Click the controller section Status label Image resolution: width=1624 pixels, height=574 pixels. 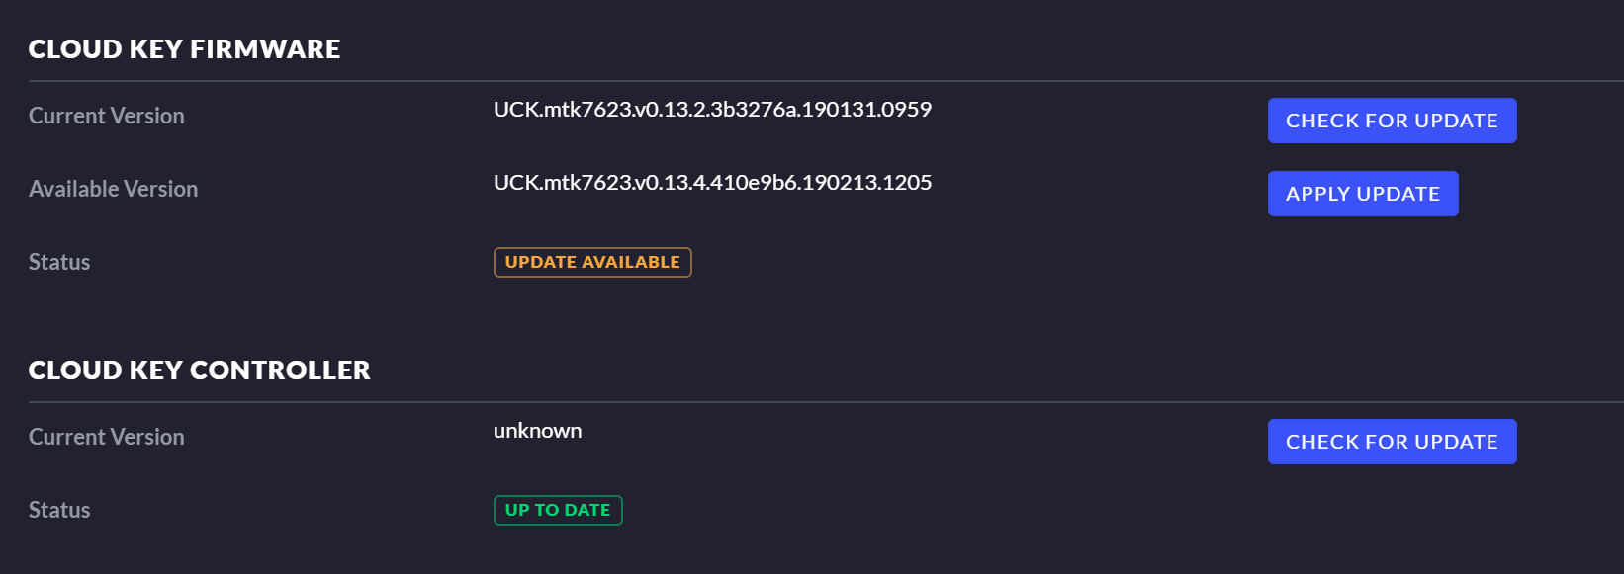click(59, 510)
